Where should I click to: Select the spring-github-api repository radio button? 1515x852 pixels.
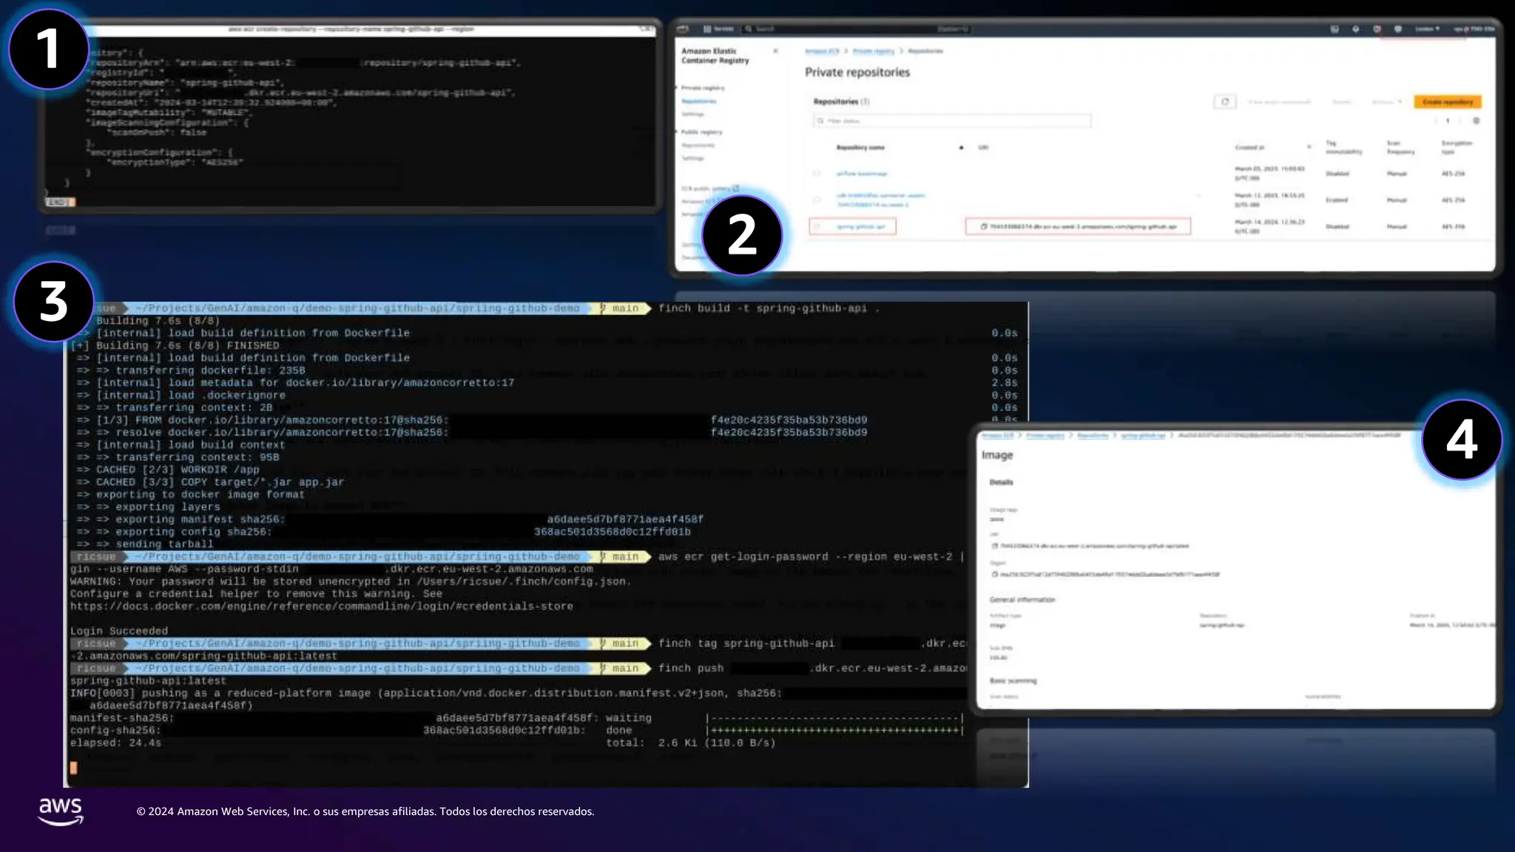[x=817, y=226]
